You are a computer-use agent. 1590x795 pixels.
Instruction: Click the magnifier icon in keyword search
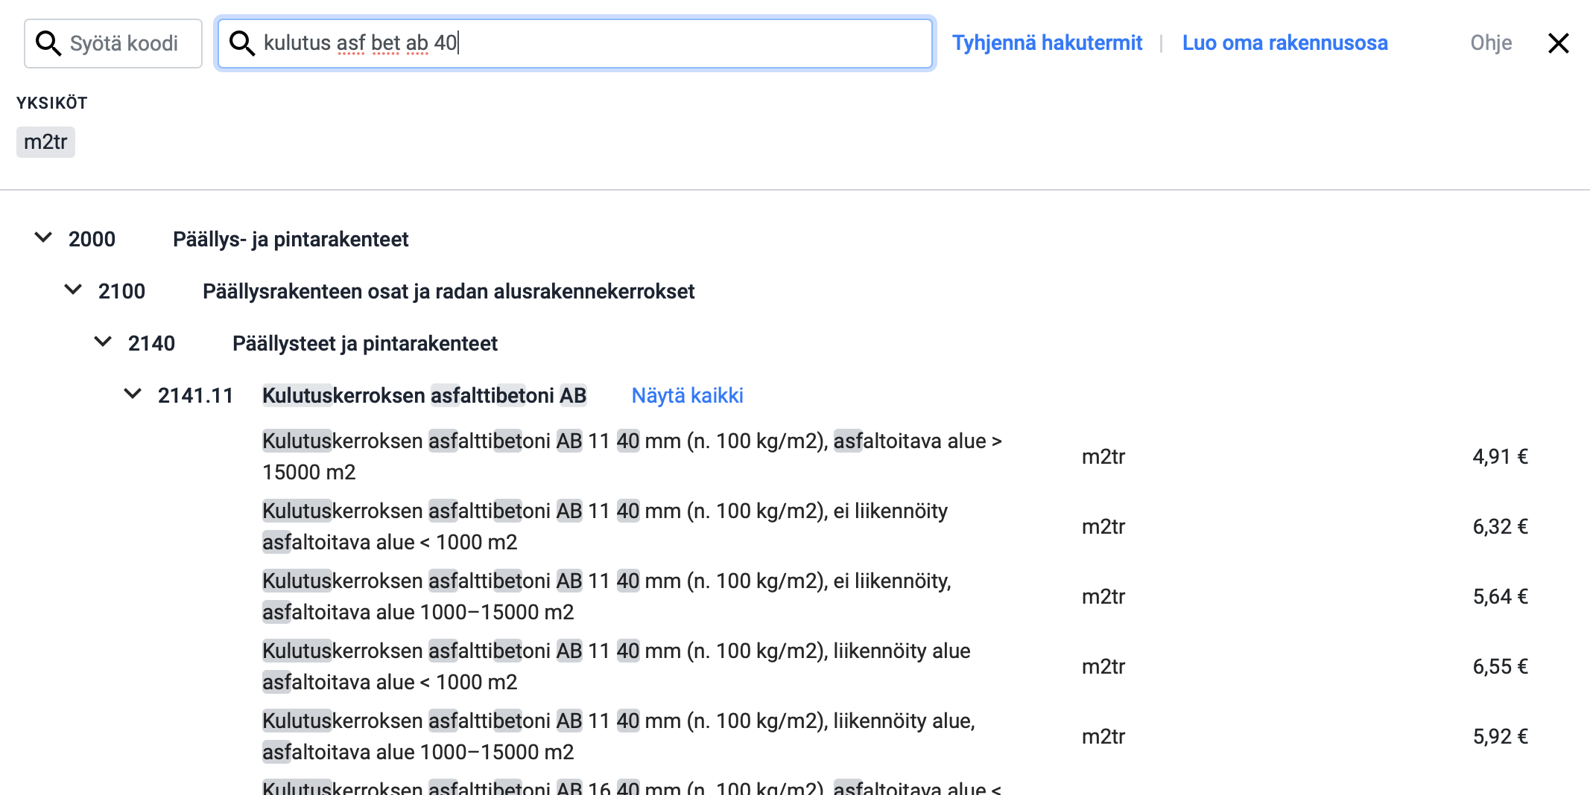(x=242, y=43)
